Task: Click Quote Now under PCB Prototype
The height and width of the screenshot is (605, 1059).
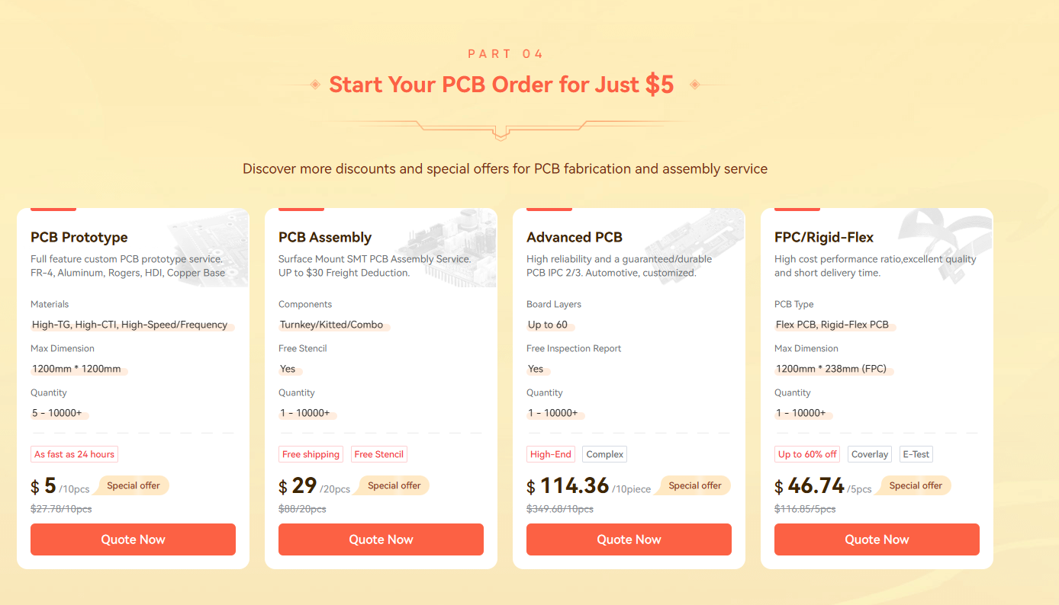Action: click(133, 539)
